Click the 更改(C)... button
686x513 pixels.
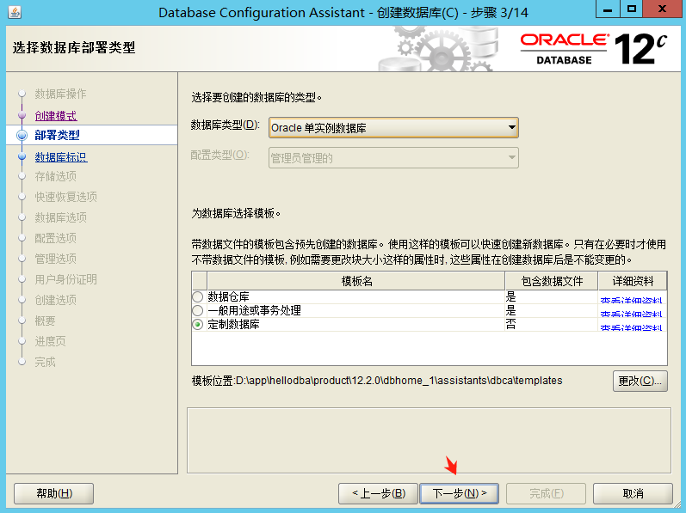click(x=640, y=382)
